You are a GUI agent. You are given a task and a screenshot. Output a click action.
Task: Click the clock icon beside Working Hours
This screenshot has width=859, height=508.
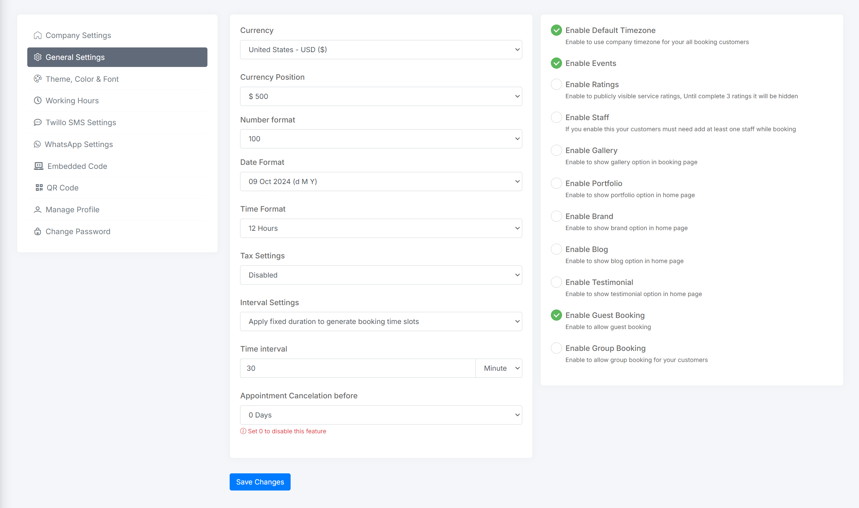pyautogui.click(x=38, y=101)
